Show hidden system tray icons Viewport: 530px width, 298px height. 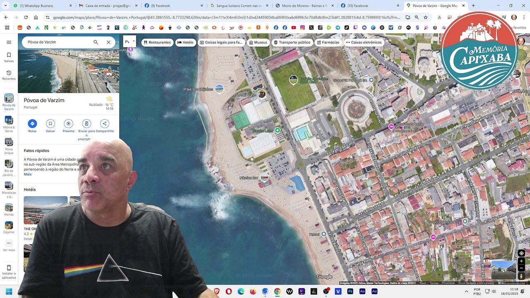click(466, 291)
